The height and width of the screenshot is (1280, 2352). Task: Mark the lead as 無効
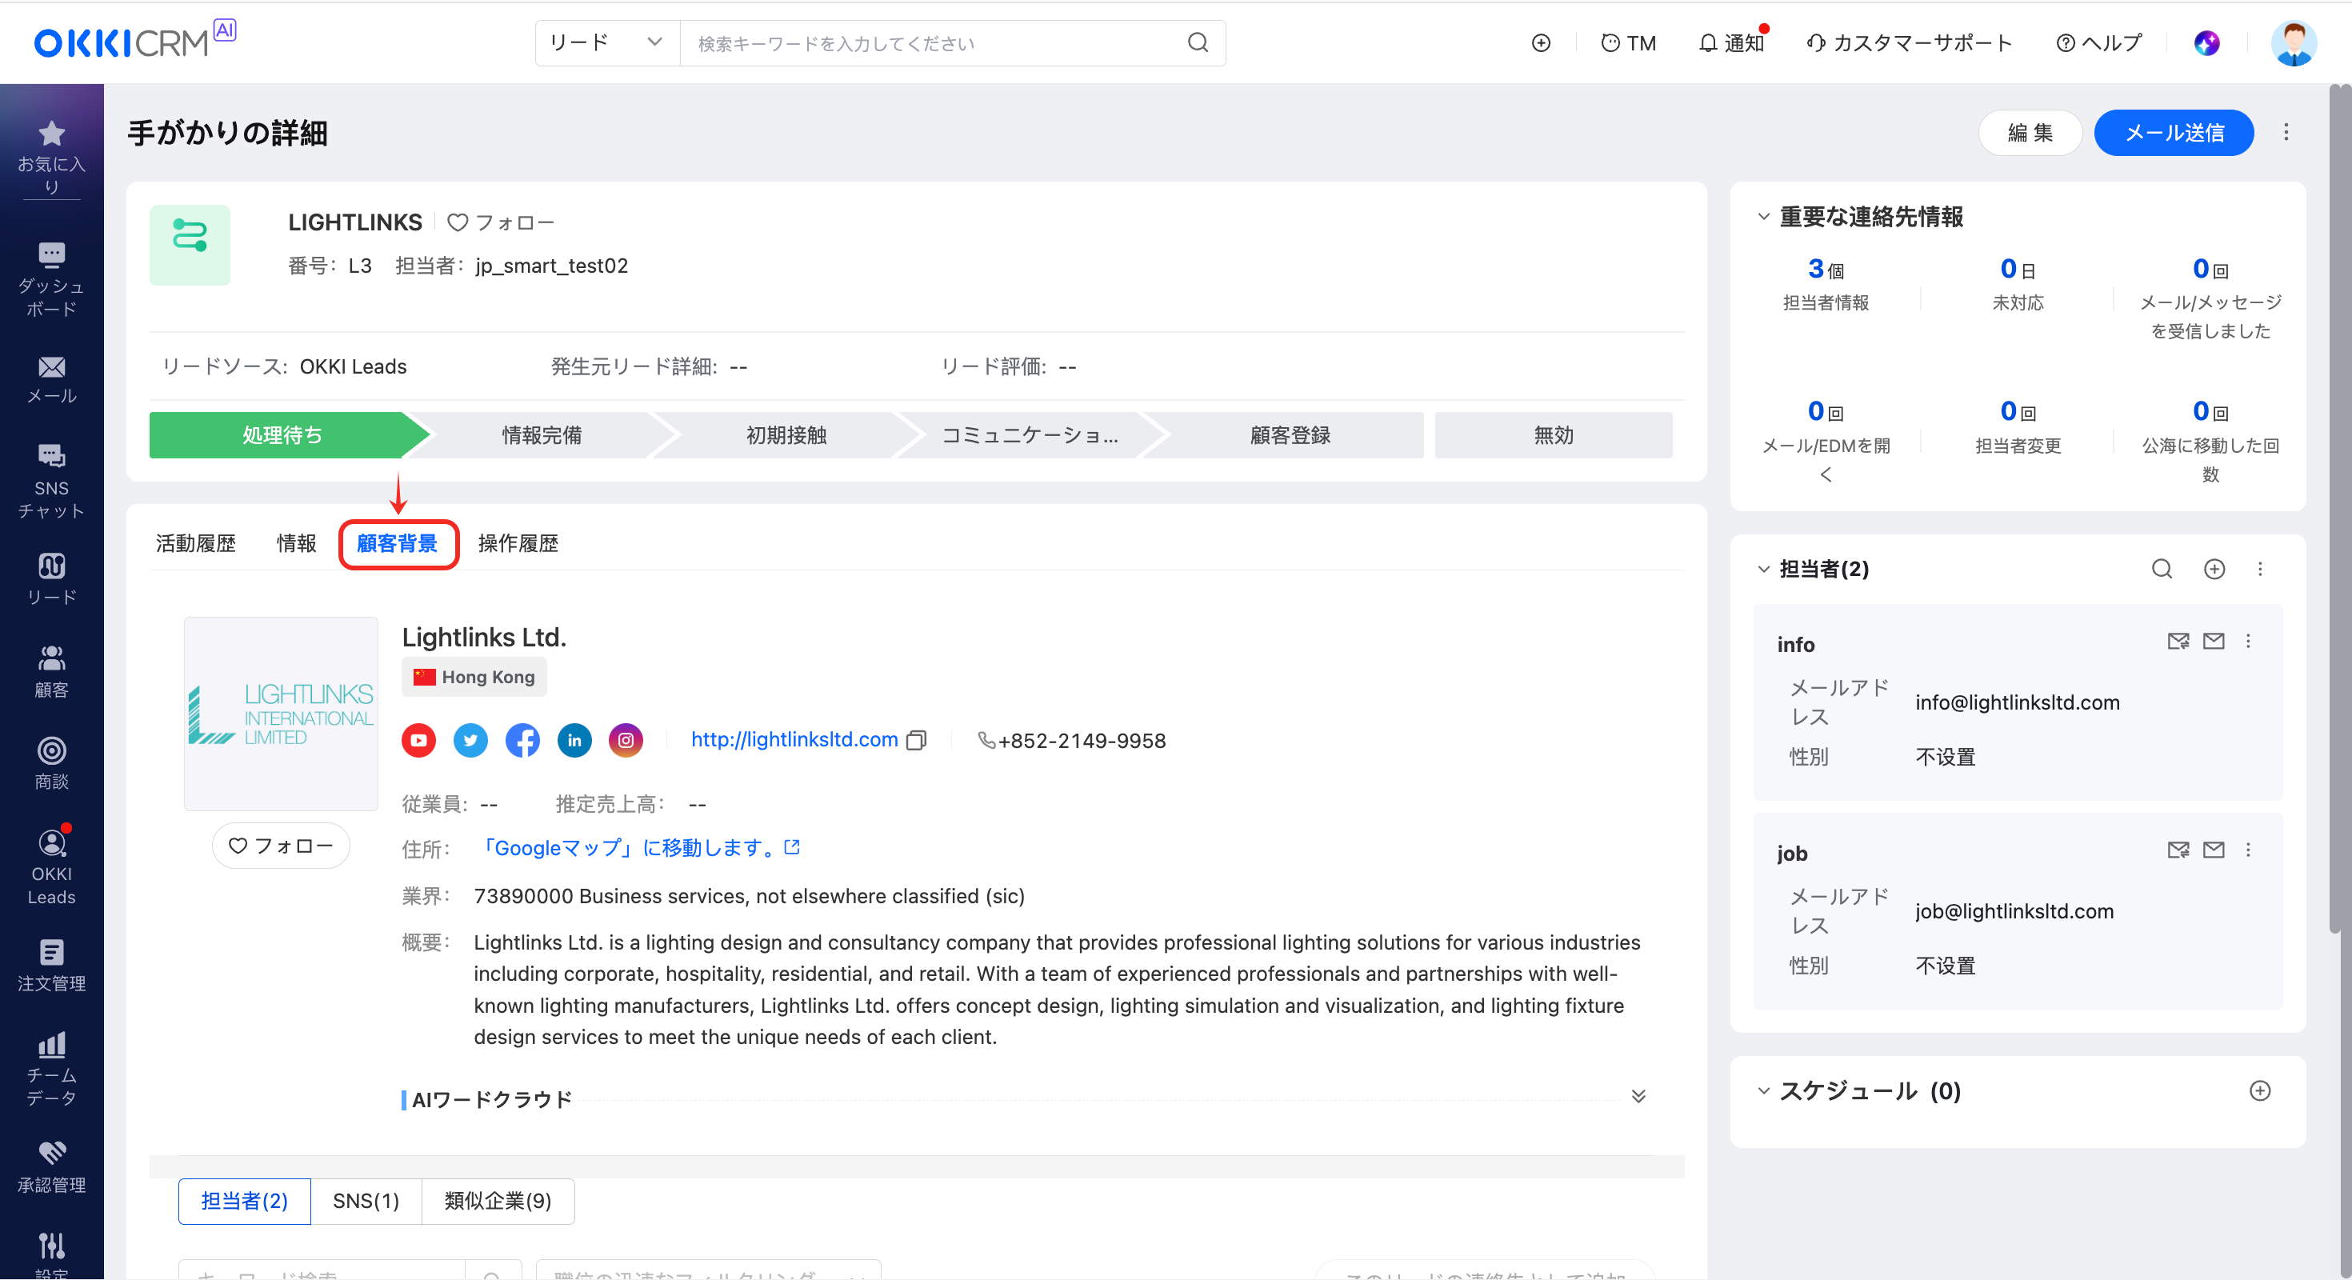[x=1554, y=435]
